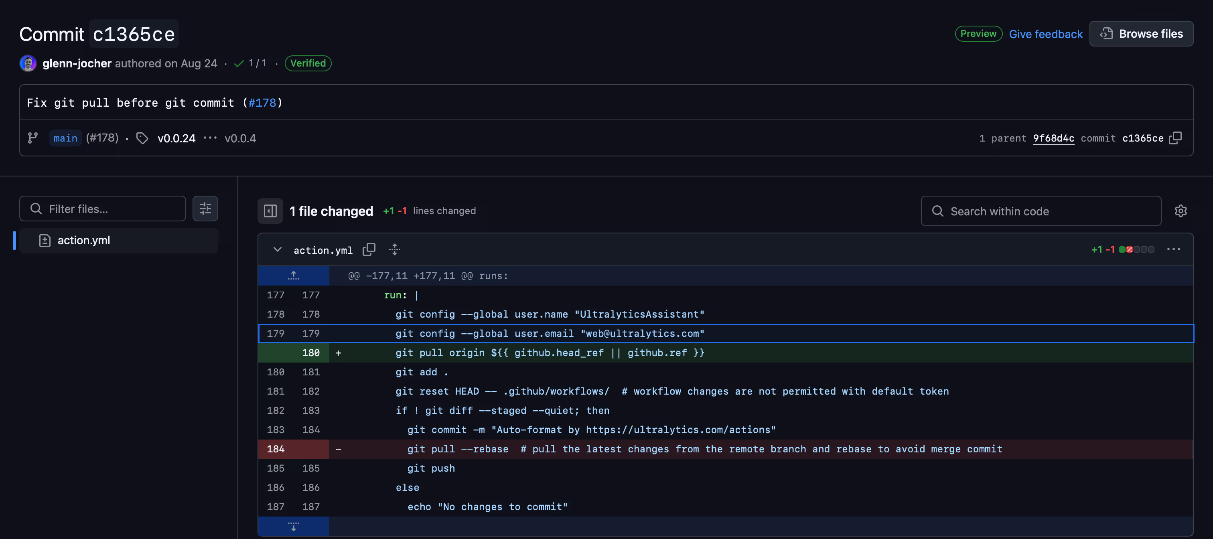The image size is (1213, 539).
Task: Click 'git push' code line 185
Action: 431,468
